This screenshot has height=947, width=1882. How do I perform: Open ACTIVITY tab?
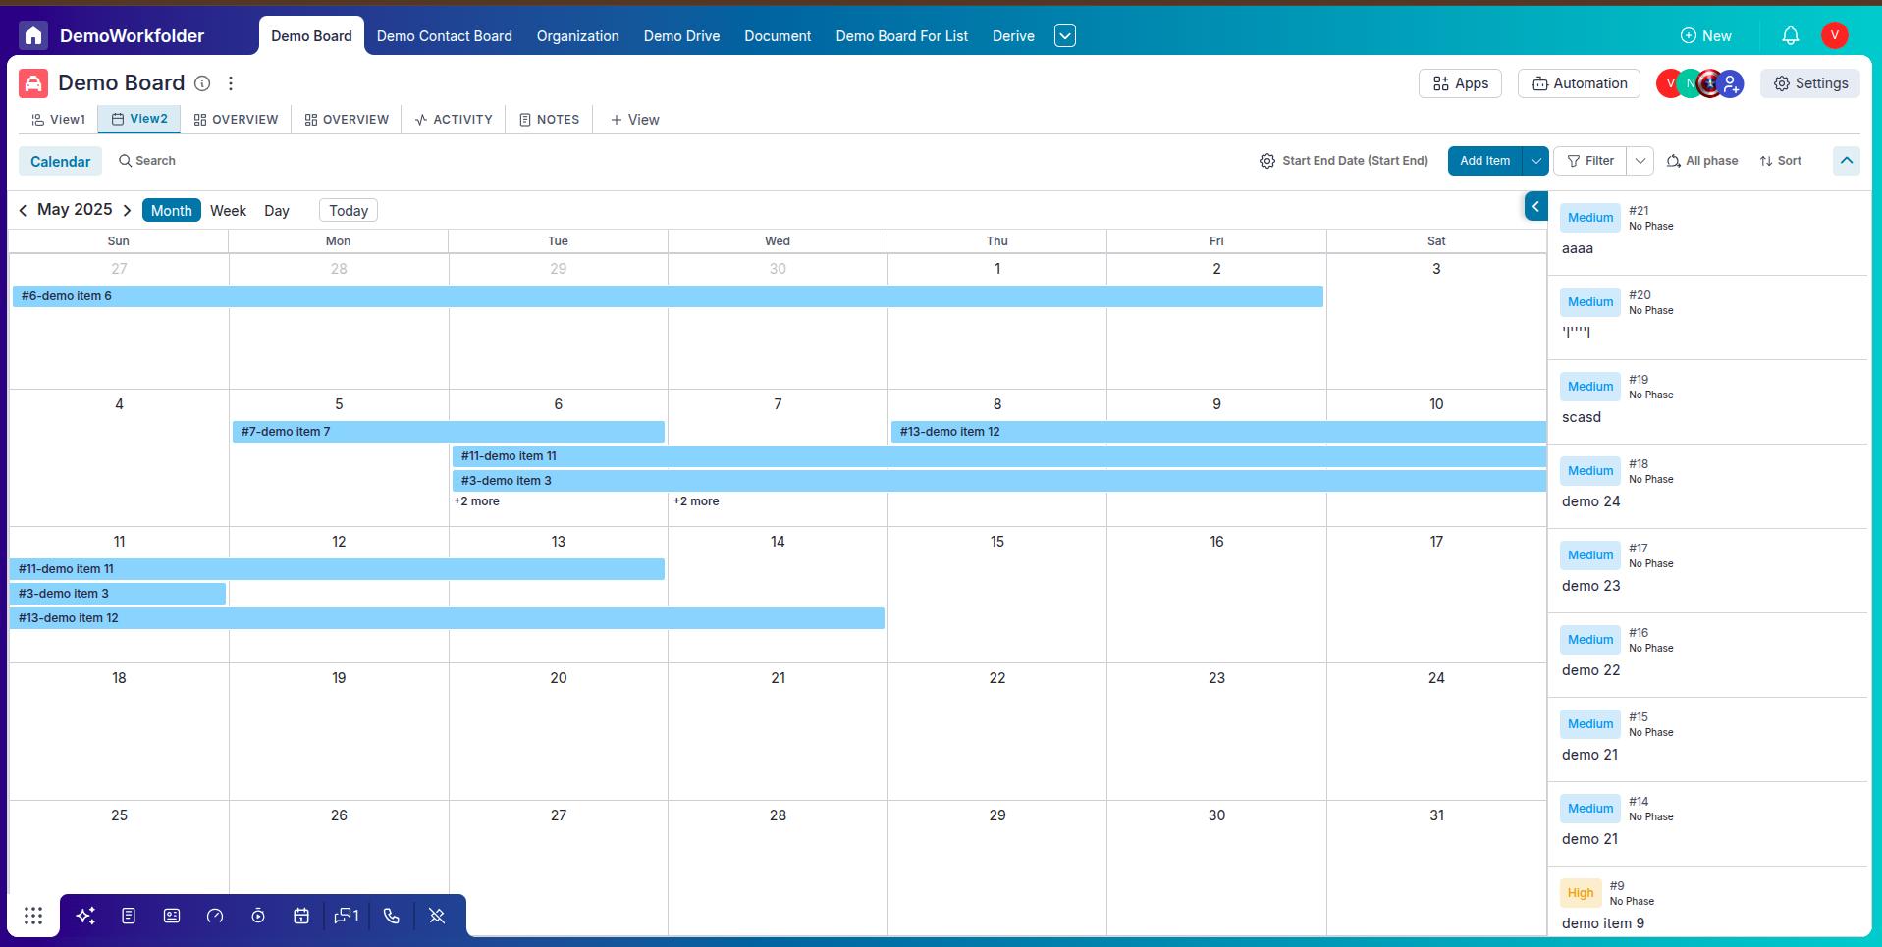[454, 120]
